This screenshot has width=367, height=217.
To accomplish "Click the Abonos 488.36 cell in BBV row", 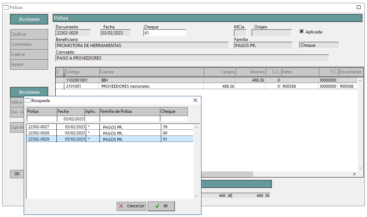I will click(x=250, y=80).
